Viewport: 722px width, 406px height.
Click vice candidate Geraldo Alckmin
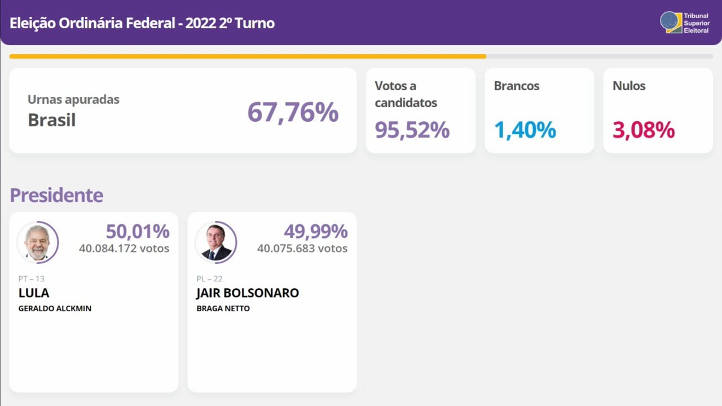coord(55,309)
